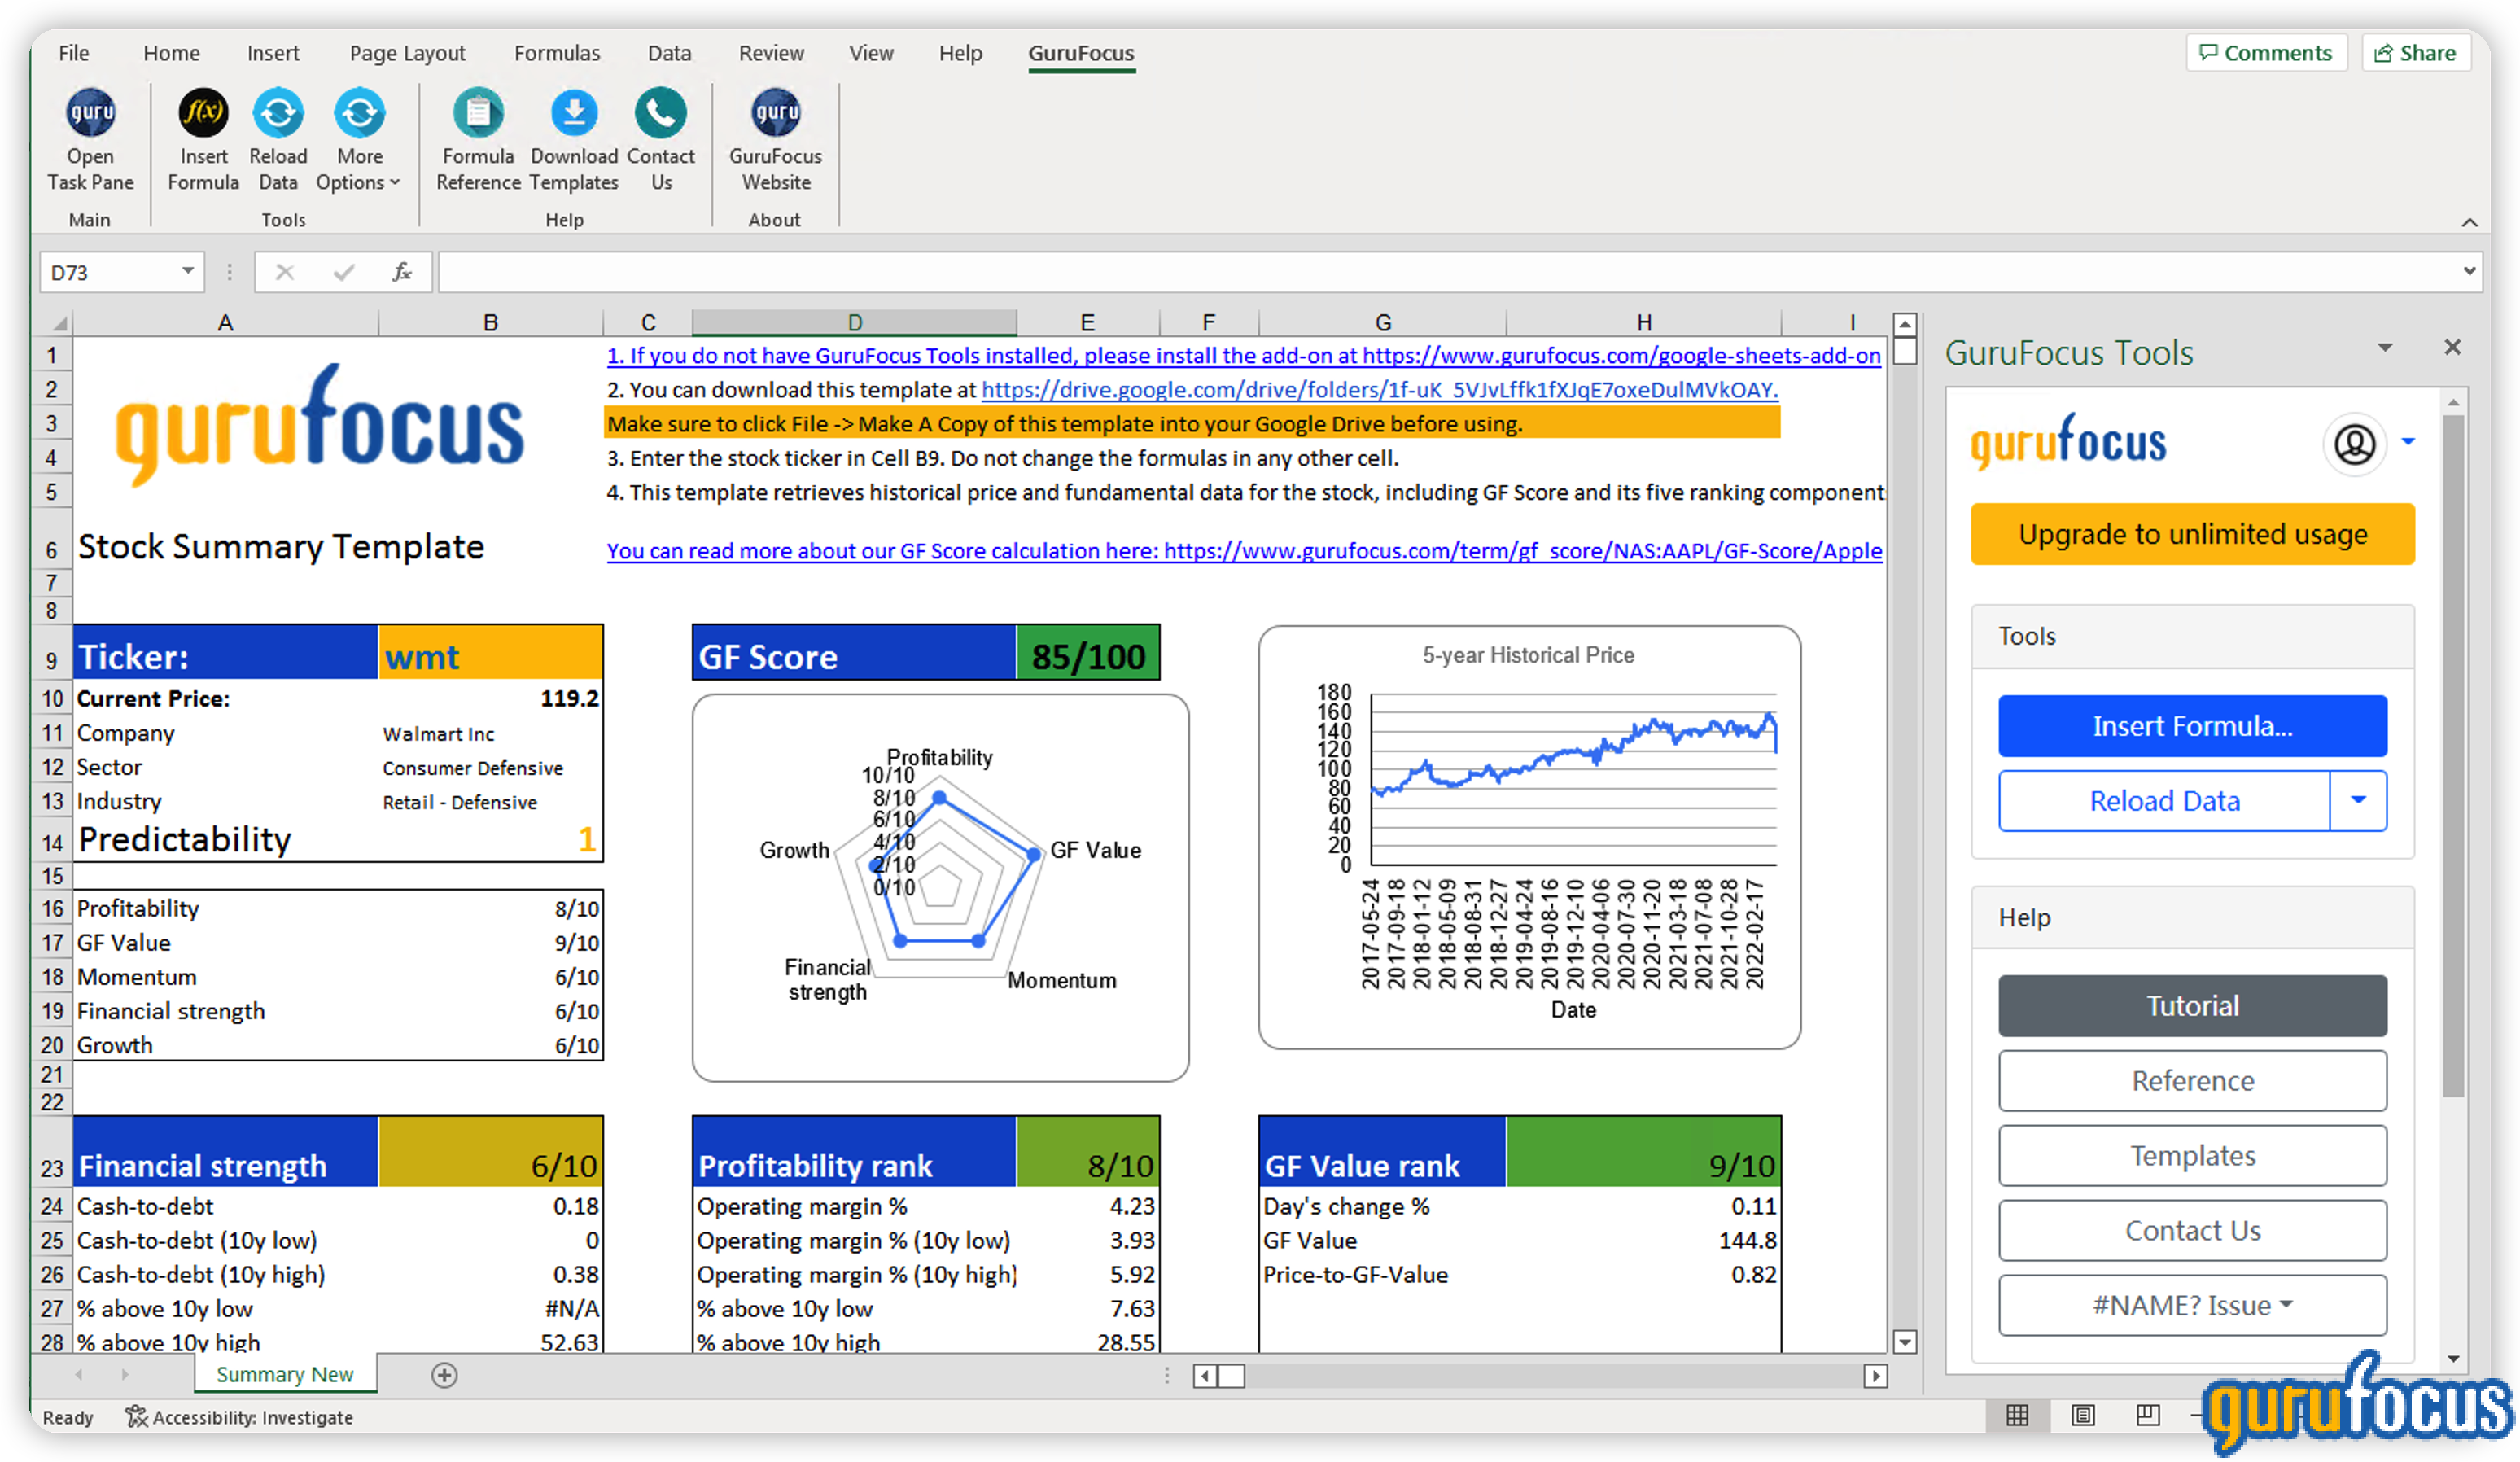
Task: Click the Contact Us pane button
Action: click(x=2192, y=1231)
